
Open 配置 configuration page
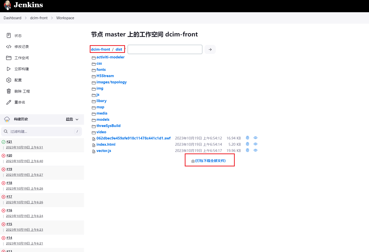coord(18,80)
